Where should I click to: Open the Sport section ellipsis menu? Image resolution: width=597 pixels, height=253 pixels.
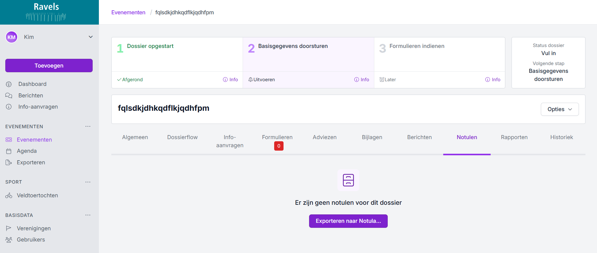point(88,182)
